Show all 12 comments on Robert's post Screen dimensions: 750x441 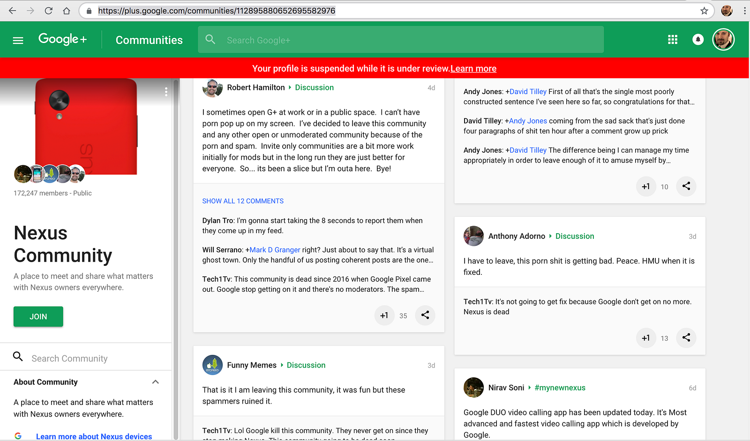click(x=243, y=201)
